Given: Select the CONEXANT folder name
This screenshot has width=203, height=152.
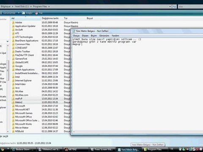Looking at the screenshot, I should click(21, 48).
